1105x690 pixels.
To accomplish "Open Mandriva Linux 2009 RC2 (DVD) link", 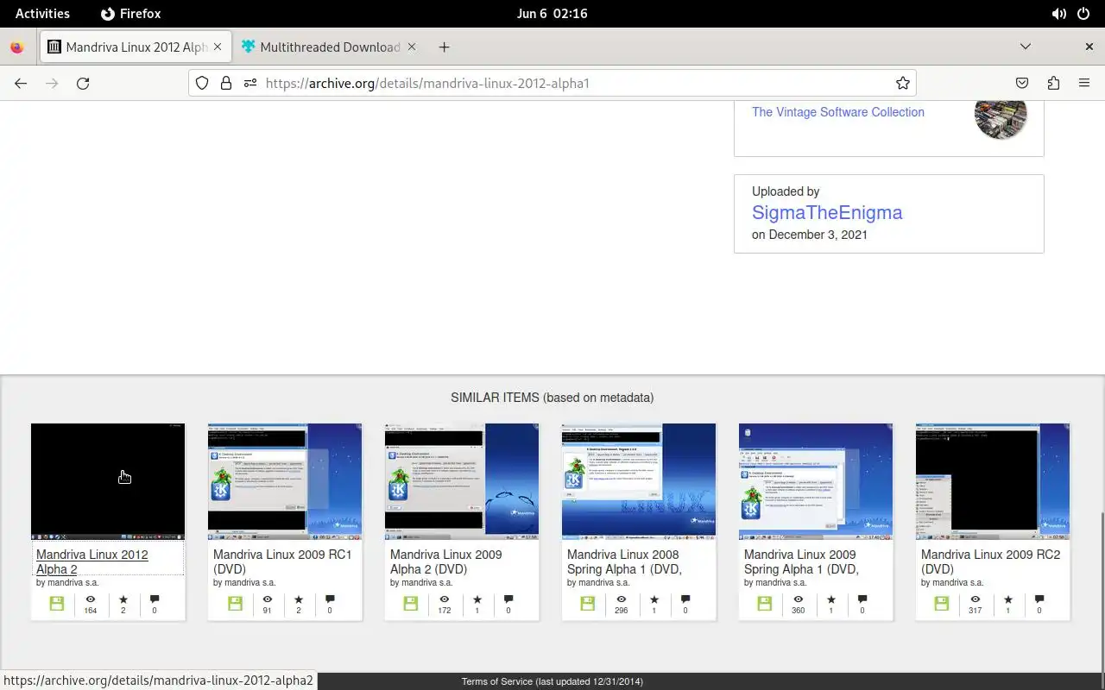I will point(990,561).
